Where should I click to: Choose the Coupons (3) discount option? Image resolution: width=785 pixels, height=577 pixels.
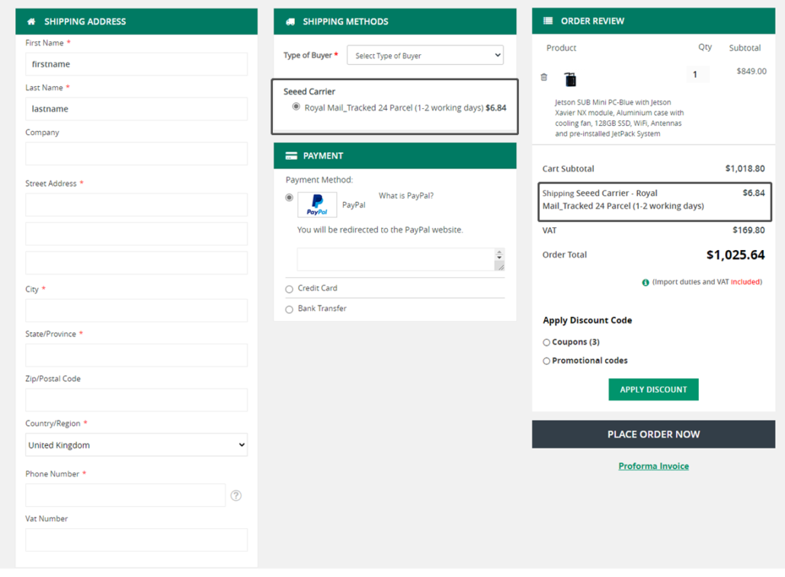546,342
